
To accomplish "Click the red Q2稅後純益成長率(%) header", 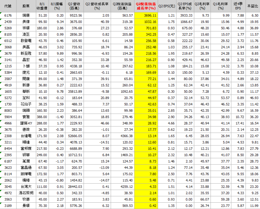I will [146, 6].
